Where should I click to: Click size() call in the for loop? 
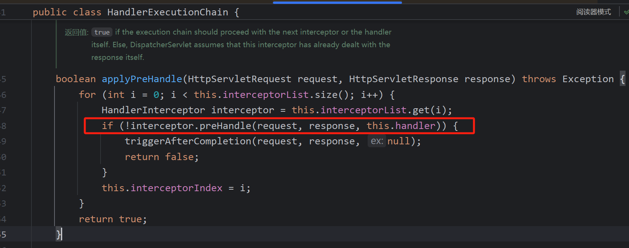point(332,95)
